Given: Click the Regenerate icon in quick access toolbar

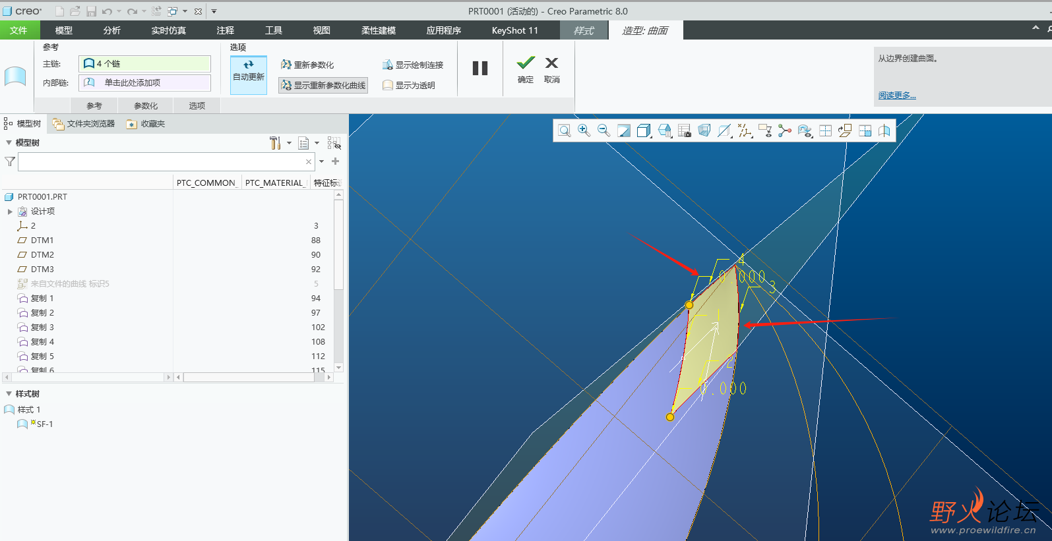Looking at the screenshot, I should [156, 11].
